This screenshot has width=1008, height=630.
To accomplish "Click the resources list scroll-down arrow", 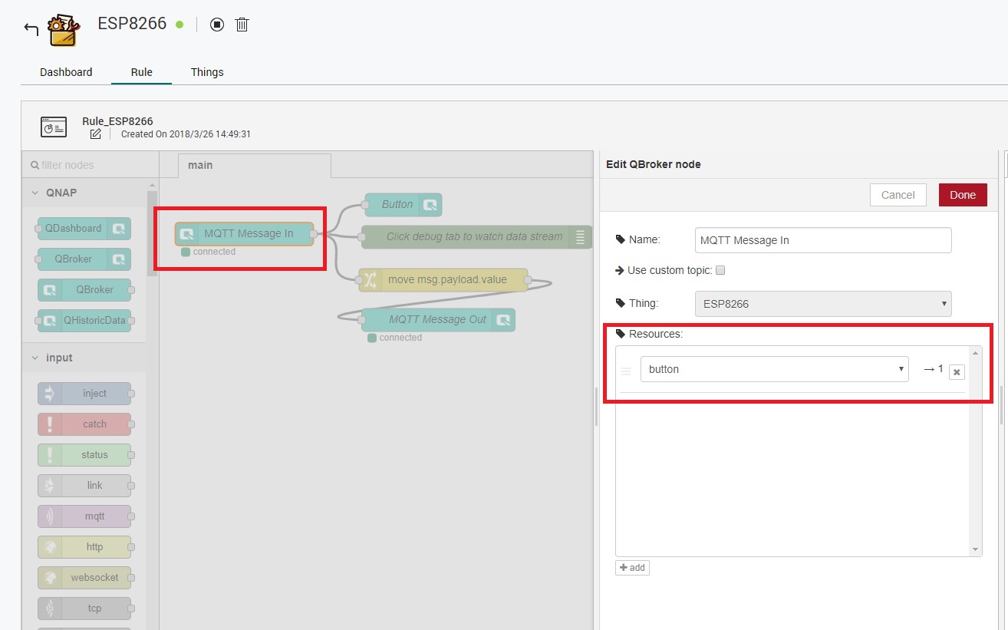I will pos(976,549).
